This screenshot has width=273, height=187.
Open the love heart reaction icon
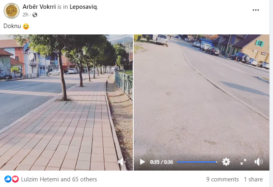[x=15, y=179]
